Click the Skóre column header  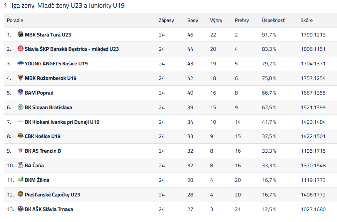click(306, 20)
